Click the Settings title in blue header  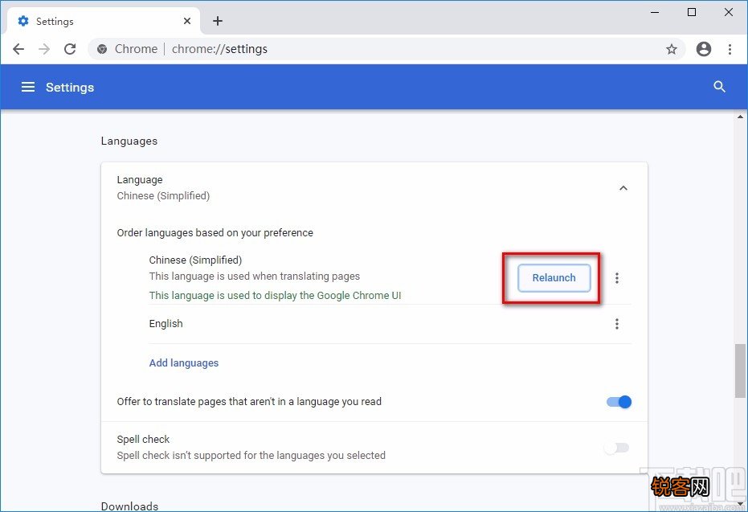click(x=70, y=88)
